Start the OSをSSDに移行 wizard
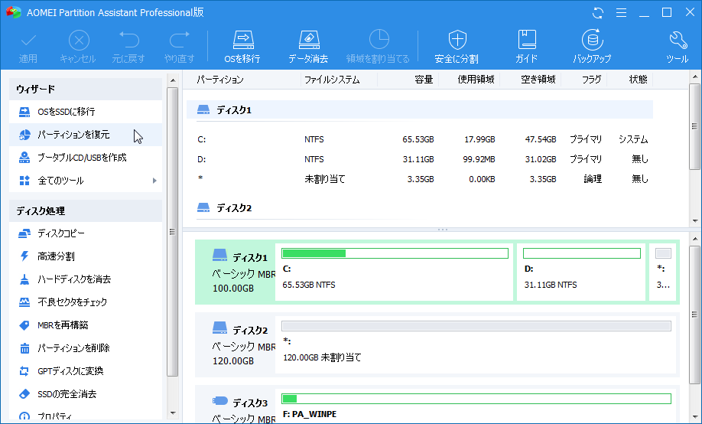The width and height of the screenshot is (702, 424). 86,112
